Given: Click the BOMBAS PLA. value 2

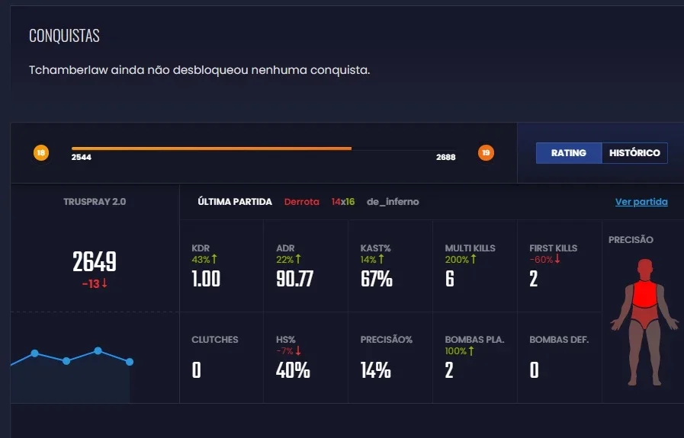Looking at the screenshot, I should point(449,370).
